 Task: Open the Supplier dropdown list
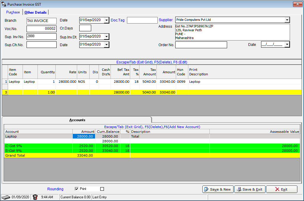point(287,20)
